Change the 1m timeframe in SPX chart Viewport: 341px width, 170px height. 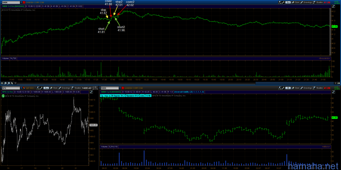pos(46,88)
